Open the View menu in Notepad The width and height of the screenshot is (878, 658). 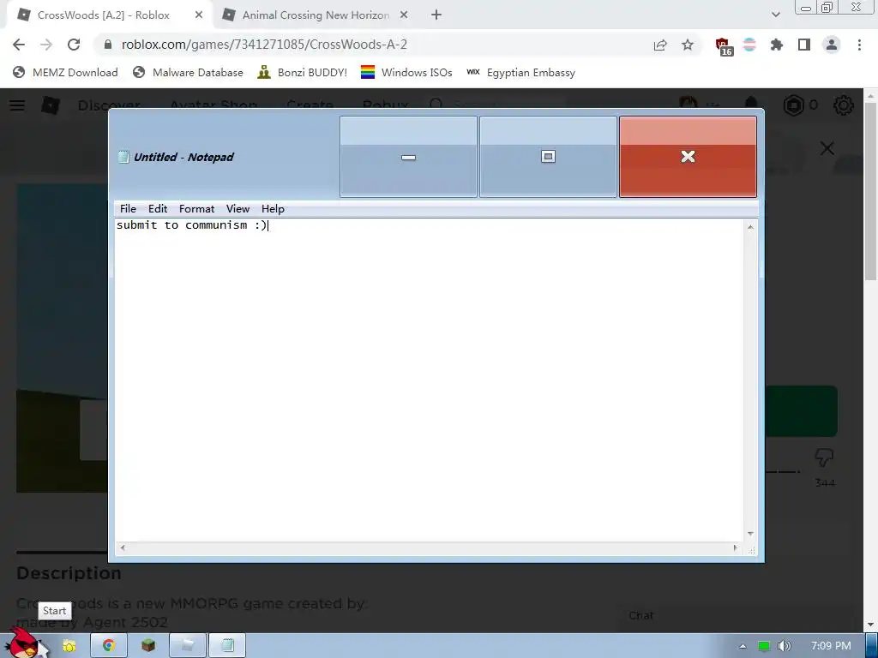pos(238,209)
